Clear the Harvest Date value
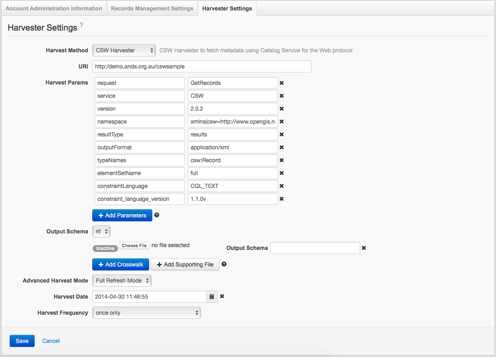The width and height of the screenshot is (496, 357). 222,297
